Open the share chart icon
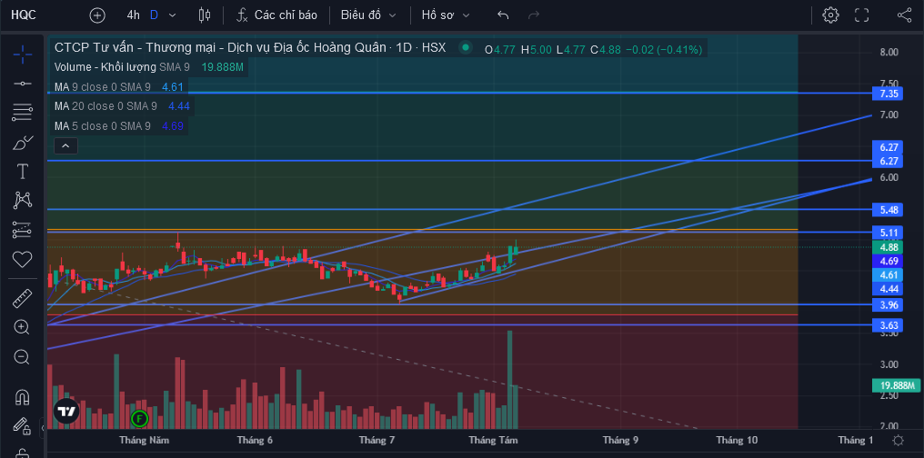This screenshot has width=924, height=458. point(904,15)
